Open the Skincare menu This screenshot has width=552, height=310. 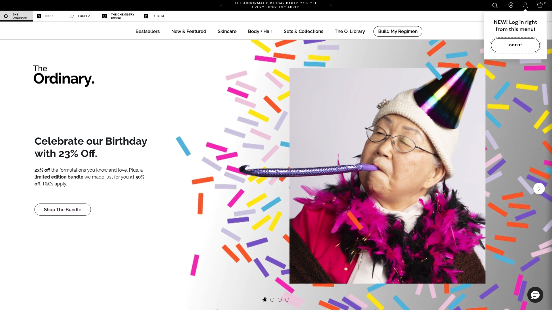click(227, 31)
